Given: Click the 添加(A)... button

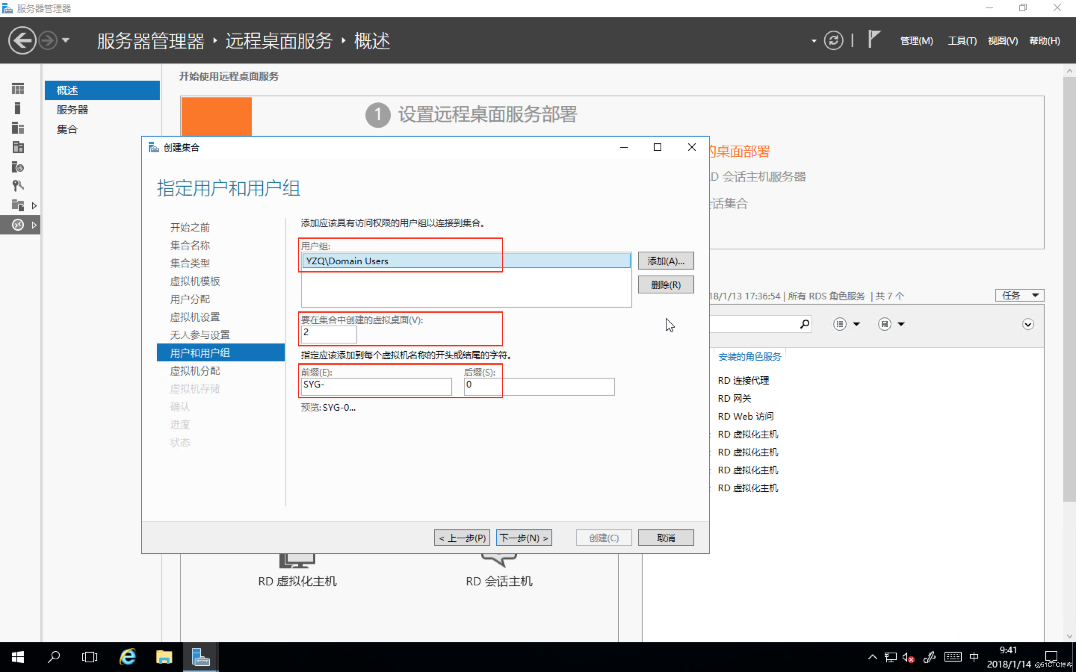Looking at the screenshot, I should click(x=666, y=261).
